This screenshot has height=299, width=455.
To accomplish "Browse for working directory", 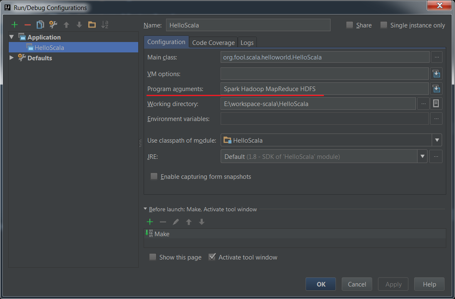I will pos(423,104).
